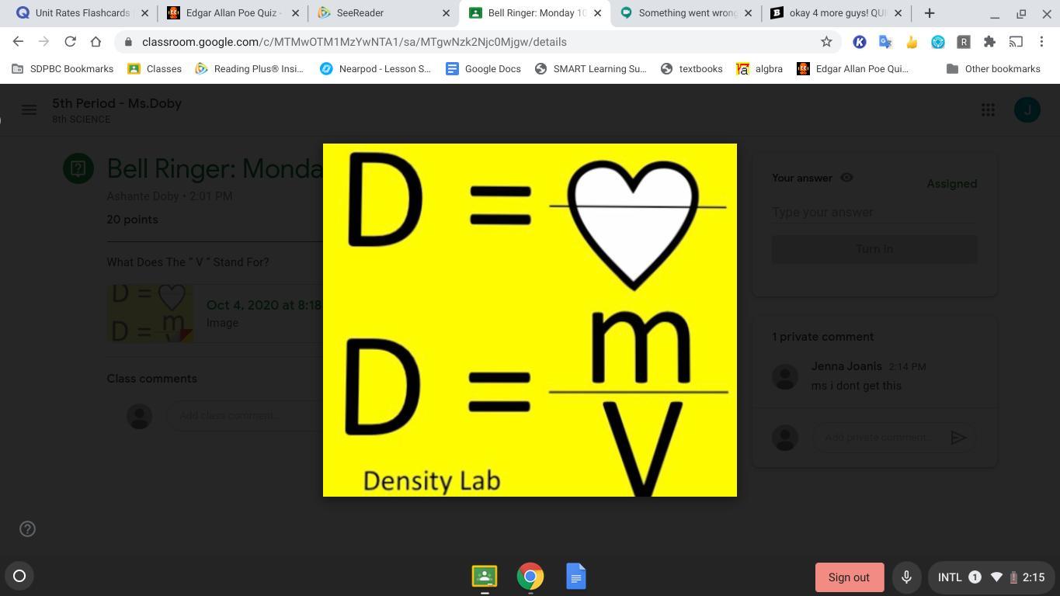
Task: Open the account avatar J
Action: pos(1027,109)
